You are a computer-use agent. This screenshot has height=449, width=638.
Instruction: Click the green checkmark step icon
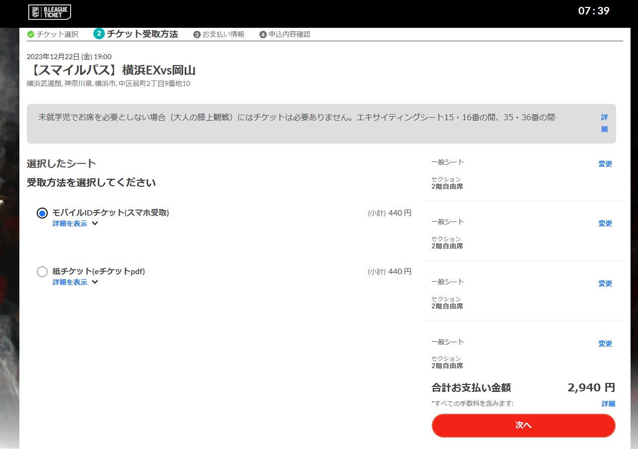click(31, 34)
